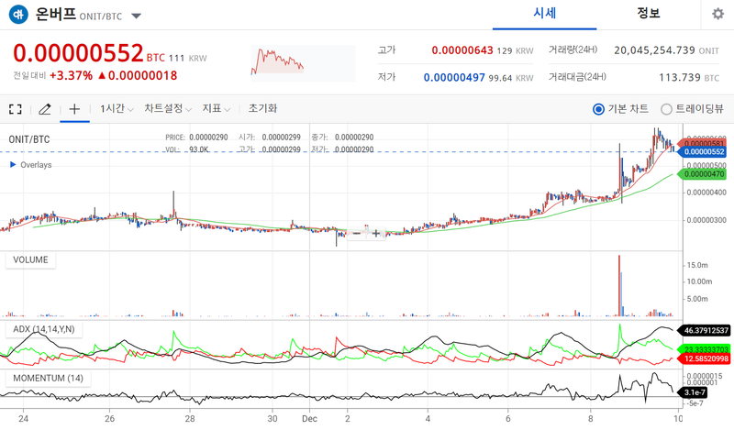Click the ONIT coin logo icon
Viewport: 734px width, 430px height.
(x=18, y=15)
